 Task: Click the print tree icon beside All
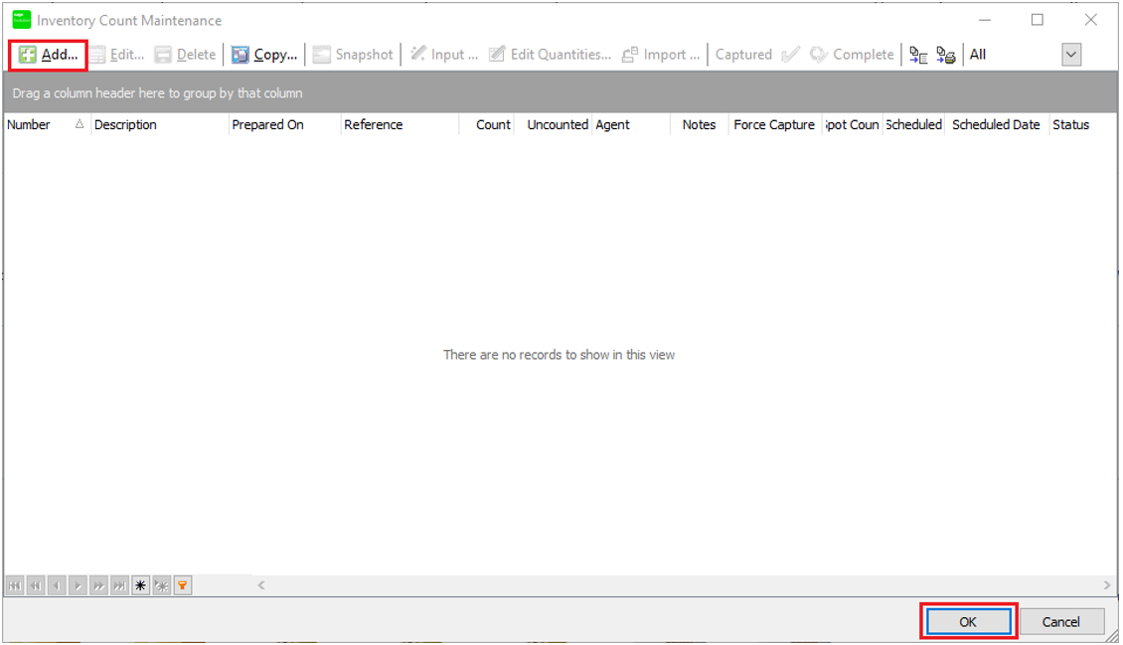click(x=945, y=55)
